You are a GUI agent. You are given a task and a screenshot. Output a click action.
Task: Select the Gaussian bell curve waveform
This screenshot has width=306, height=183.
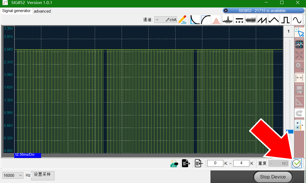216,20
